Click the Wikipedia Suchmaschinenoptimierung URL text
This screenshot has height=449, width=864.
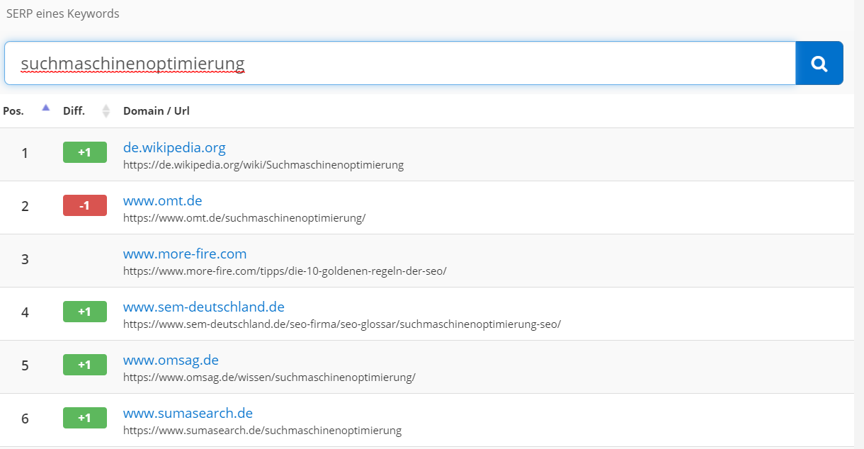(x=263, y=164)
